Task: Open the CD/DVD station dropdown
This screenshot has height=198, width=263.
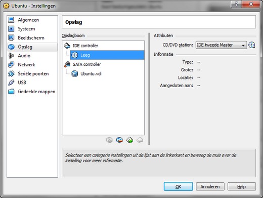Action: tap(221, 45)
